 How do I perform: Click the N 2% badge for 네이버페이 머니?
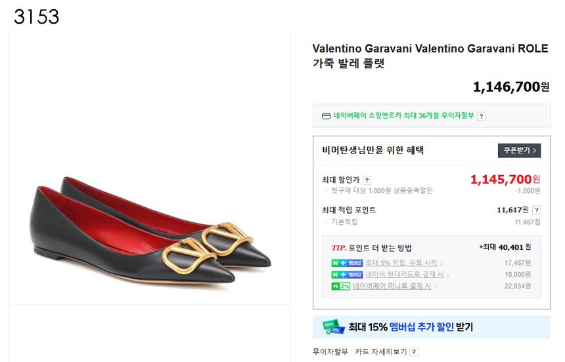pos(340,286)
